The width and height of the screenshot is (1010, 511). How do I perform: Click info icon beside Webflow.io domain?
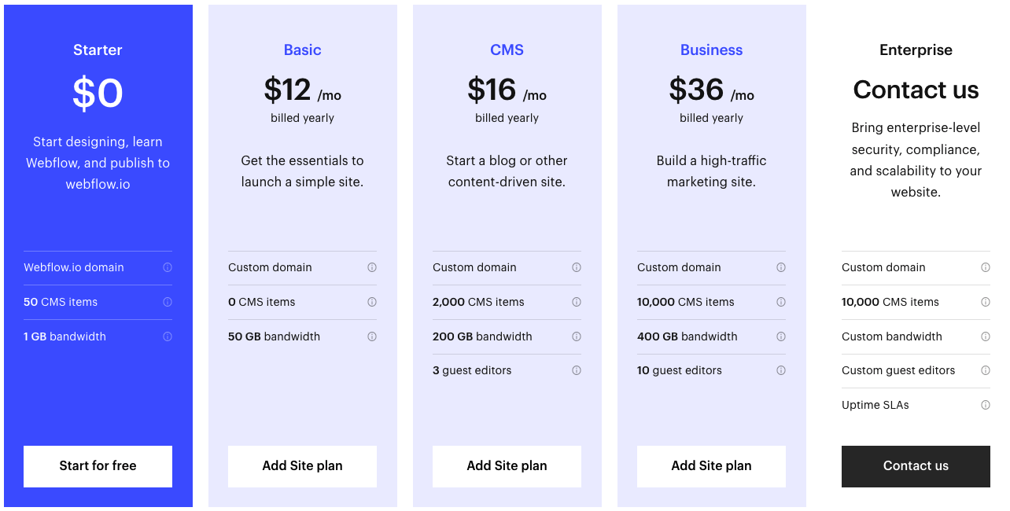click(x=168, y=267)
